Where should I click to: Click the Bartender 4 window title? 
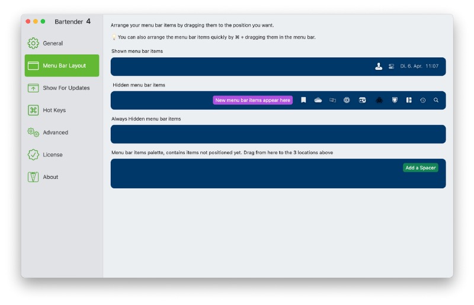coord(72,21)
